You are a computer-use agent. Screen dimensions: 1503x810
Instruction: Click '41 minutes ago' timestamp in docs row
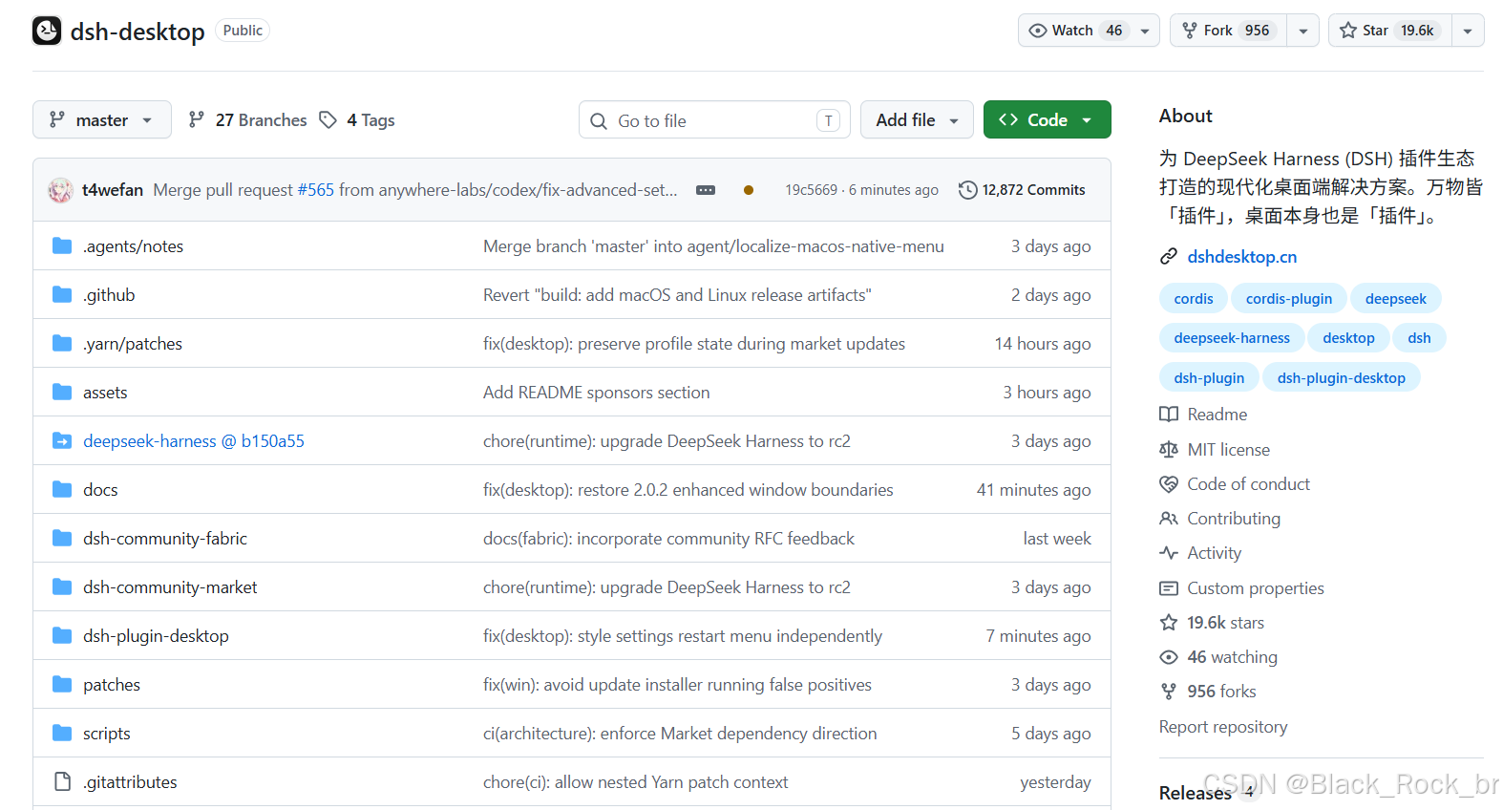pos(1033,490)
